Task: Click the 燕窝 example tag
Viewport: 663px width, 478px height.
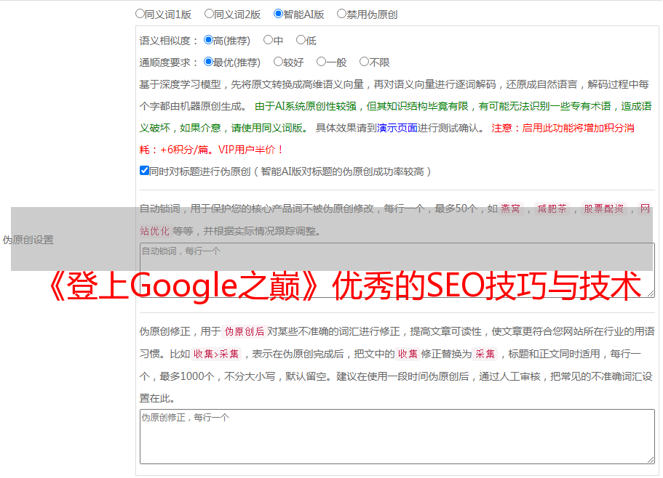Action: (x=510, y=208)
